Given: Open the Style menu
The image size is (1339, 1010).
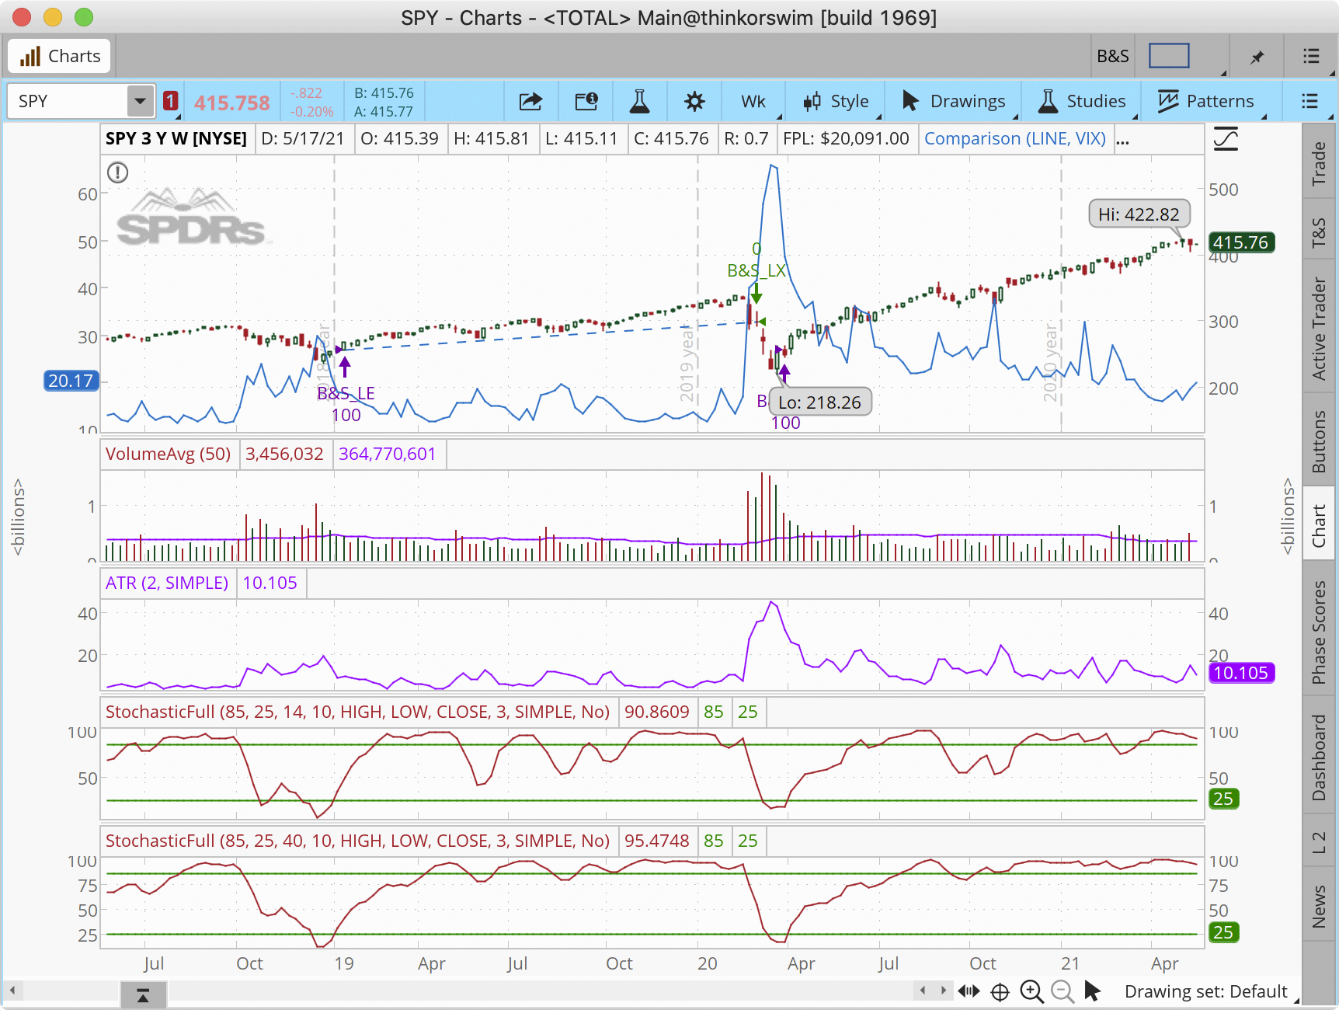Looking at the screenshot, I should click(x=836, y=101).
